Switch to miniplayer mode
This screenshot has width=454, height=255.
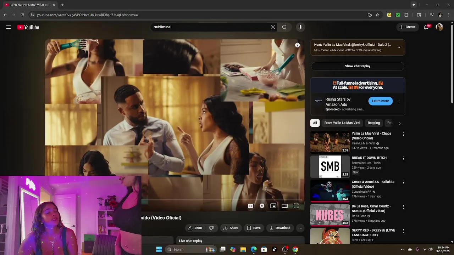273,206
